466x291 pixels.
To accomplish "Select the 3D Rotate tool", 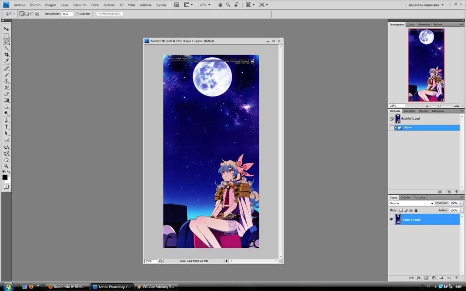I will (x=6, y=147).
